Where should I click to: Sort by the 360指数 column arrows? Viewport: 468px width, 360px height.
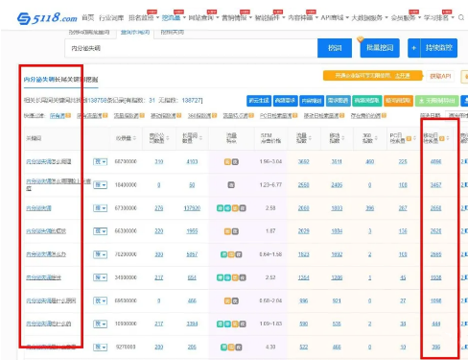pos(376,138)
